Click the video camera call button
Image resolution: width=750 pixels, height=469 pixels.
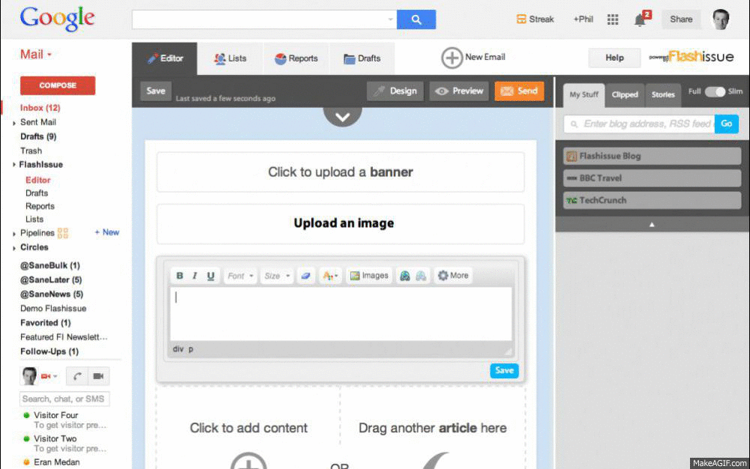click(97, 376)
